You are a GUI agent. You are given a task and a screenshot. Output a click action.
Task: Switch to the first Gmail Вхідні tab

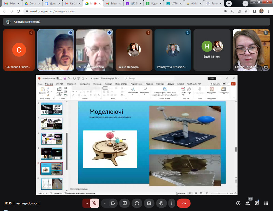coord(10,3)
